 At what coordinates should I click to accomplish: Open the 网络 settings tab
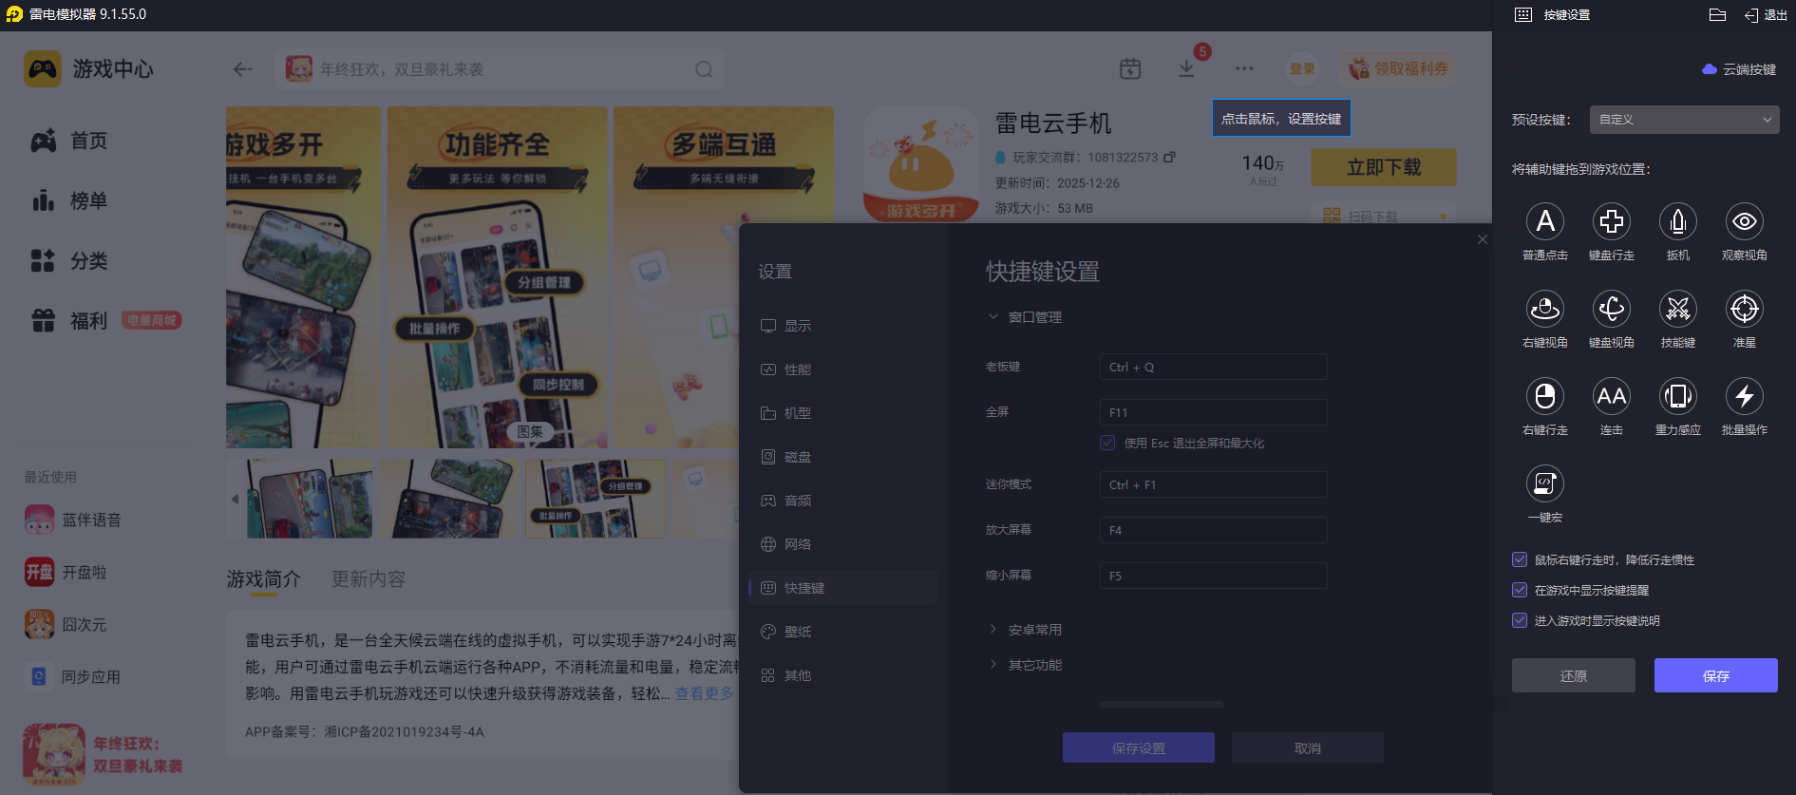tap(843, 544)
